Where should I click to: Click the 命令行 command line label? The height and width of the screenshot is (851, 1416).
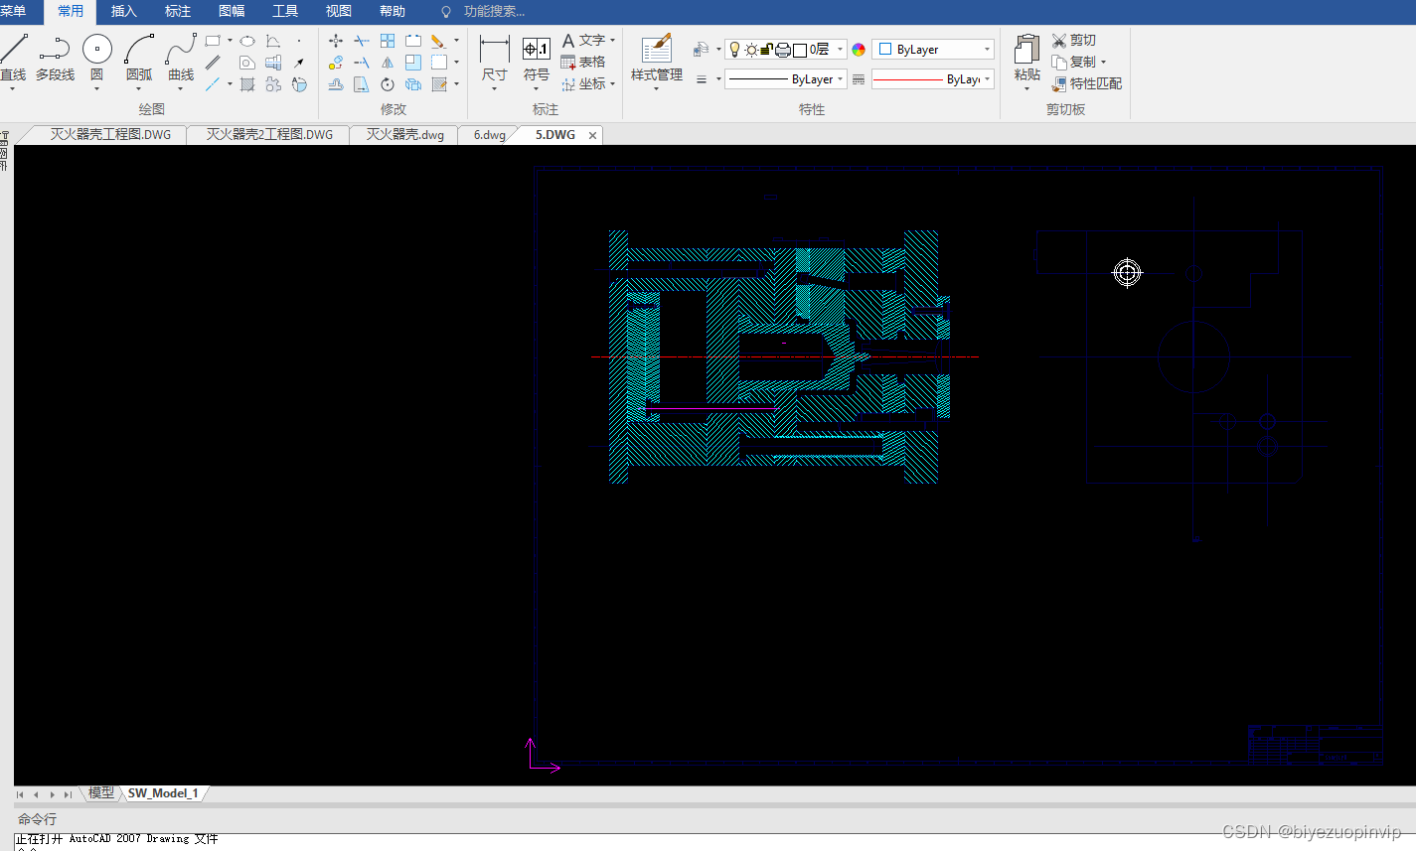pos(38,819)
